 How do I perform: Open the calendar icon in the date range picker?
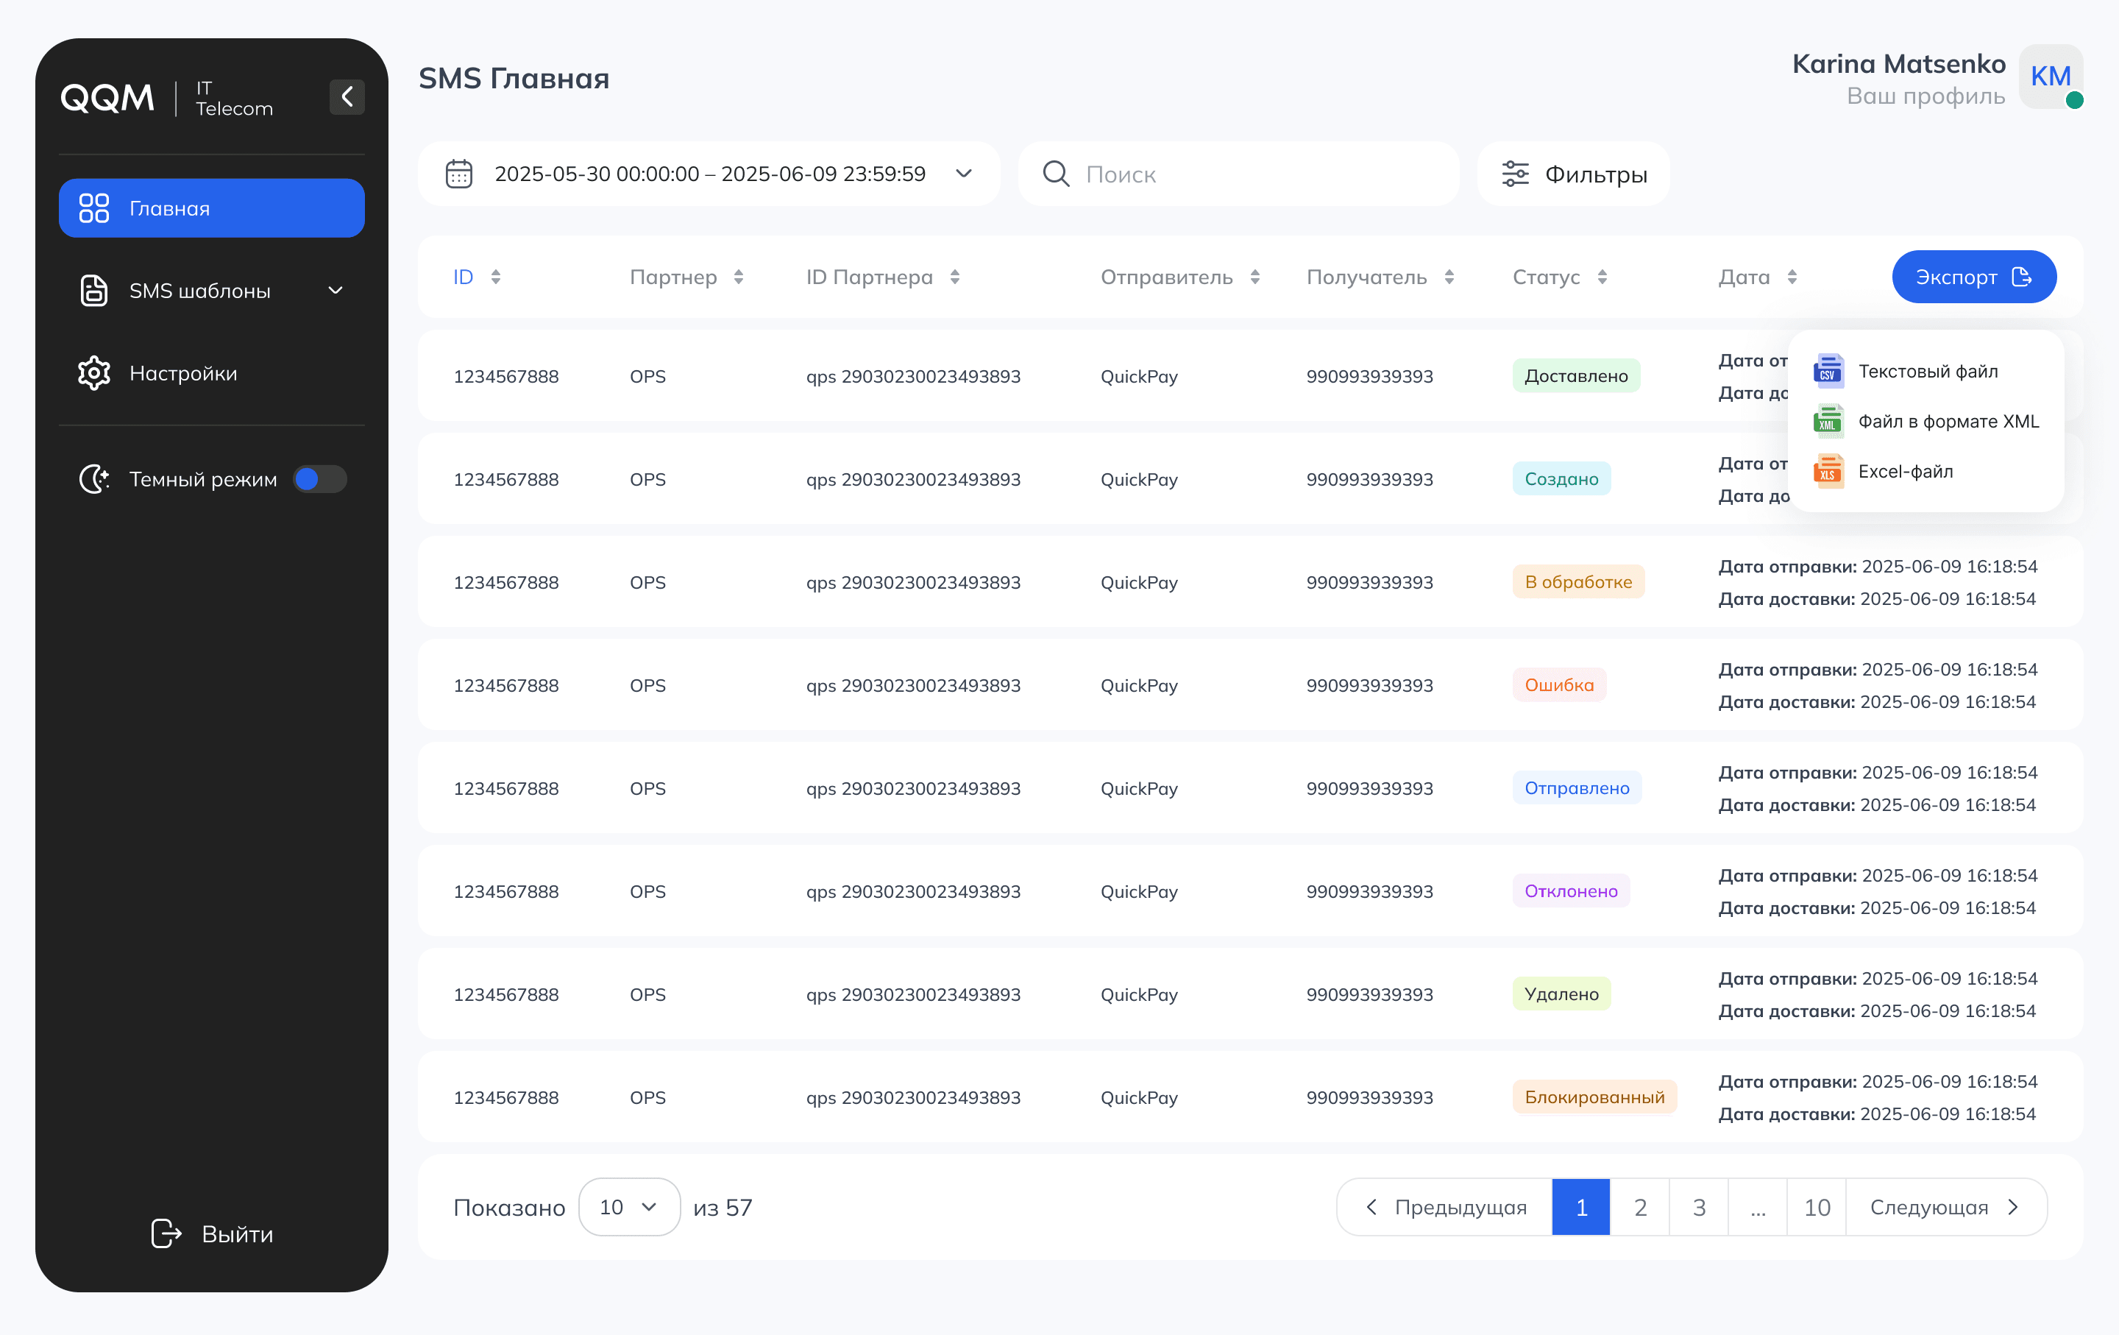click(x=458, y=174)
